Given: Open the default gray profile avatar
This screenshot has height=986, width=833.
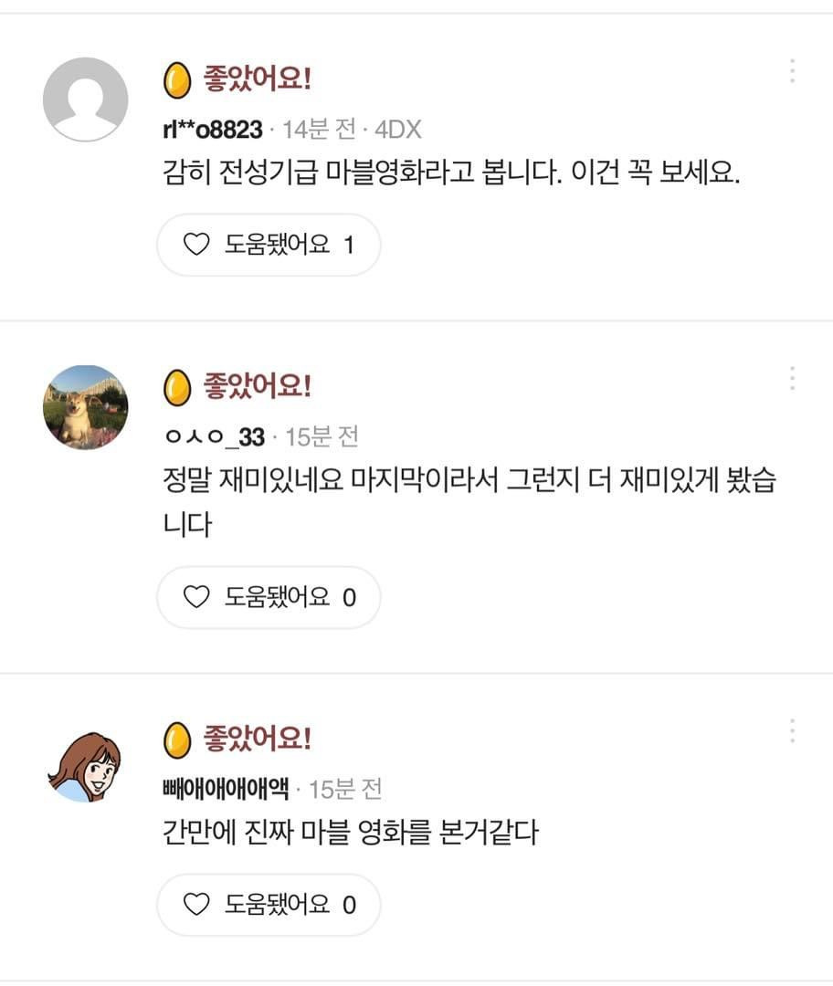Looking at the screenshot, I should tap(86, 100).
